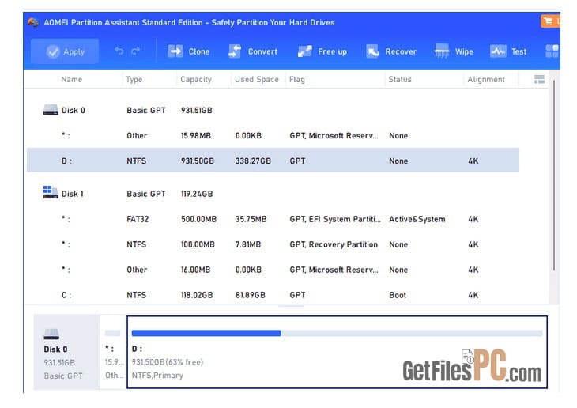Image resolution: width=577 pixels, height=408 pixels.
Task: Click the 338.27GB used space value
Action: click(253, 161)
